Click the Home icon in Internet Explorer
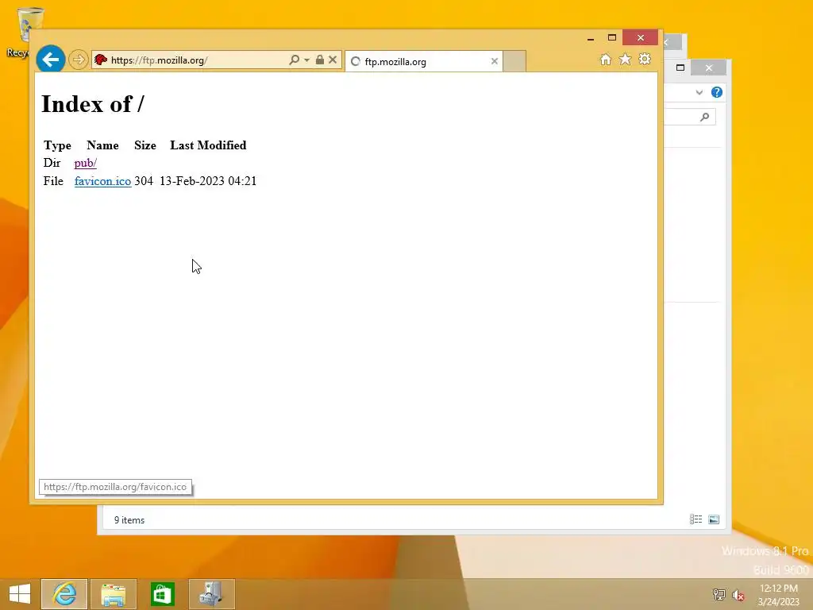Screen dimensions: 813x610 coord(606,59)
